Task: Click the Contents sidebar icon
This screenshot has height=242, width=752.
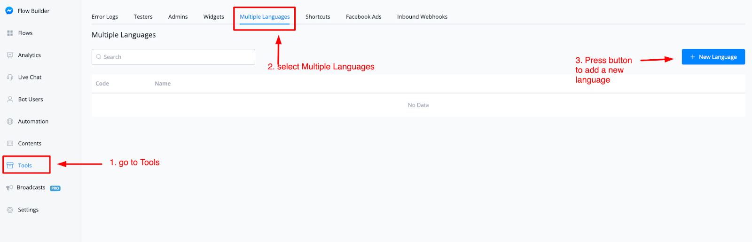Action: point(10,143)
